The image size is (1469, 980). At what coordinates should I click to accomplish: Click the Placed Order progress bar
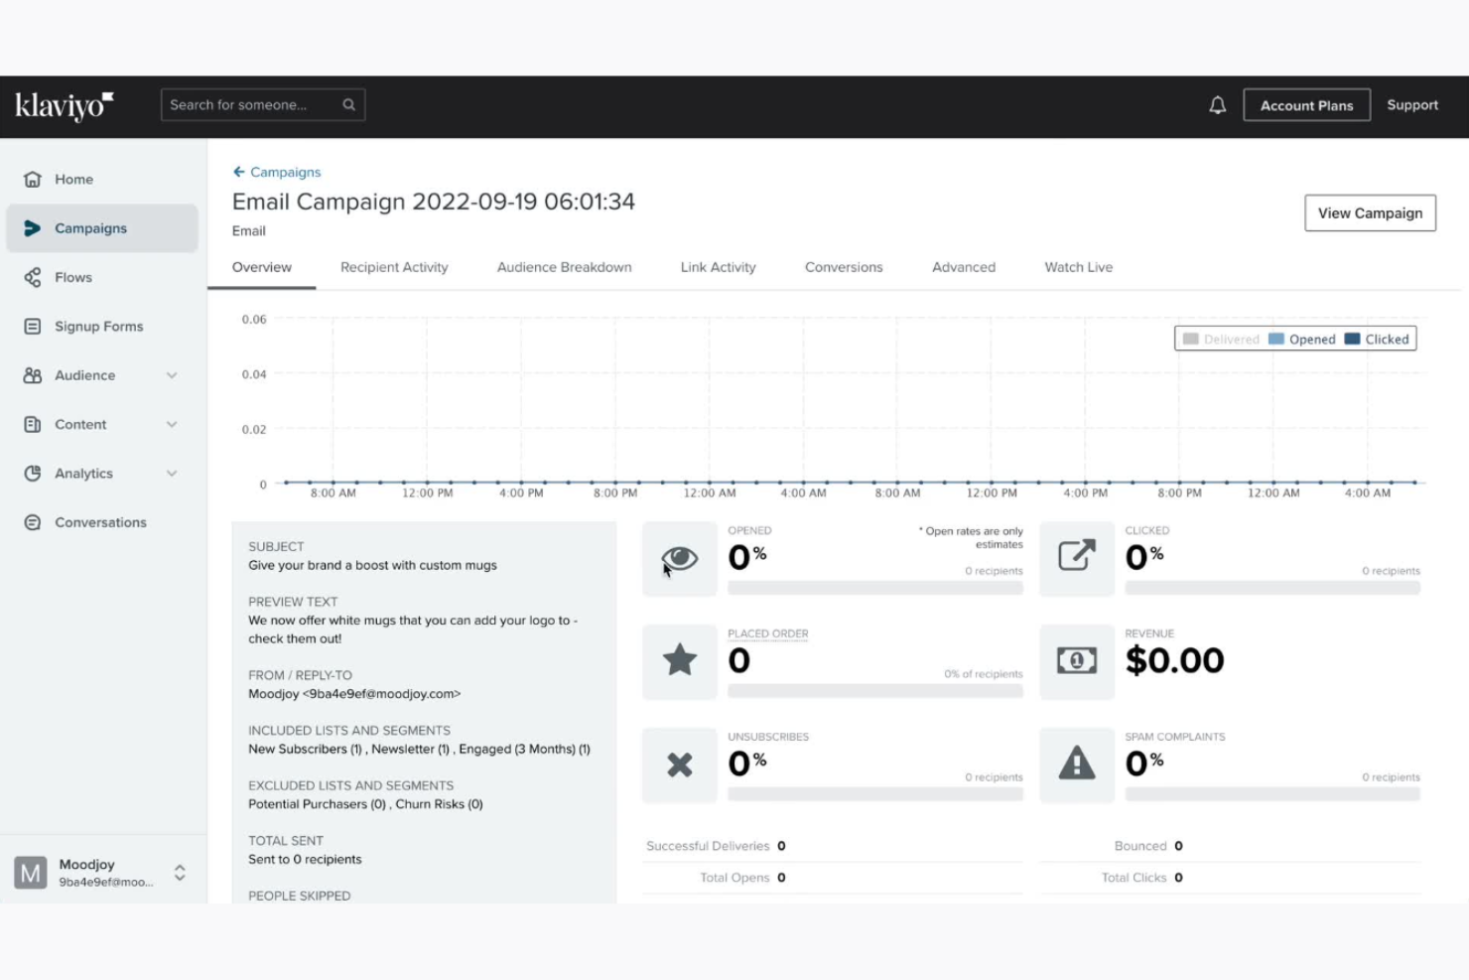pos(875,690)
